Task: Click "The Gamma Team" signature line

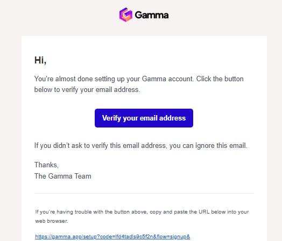Action: (x=63, y=176)
